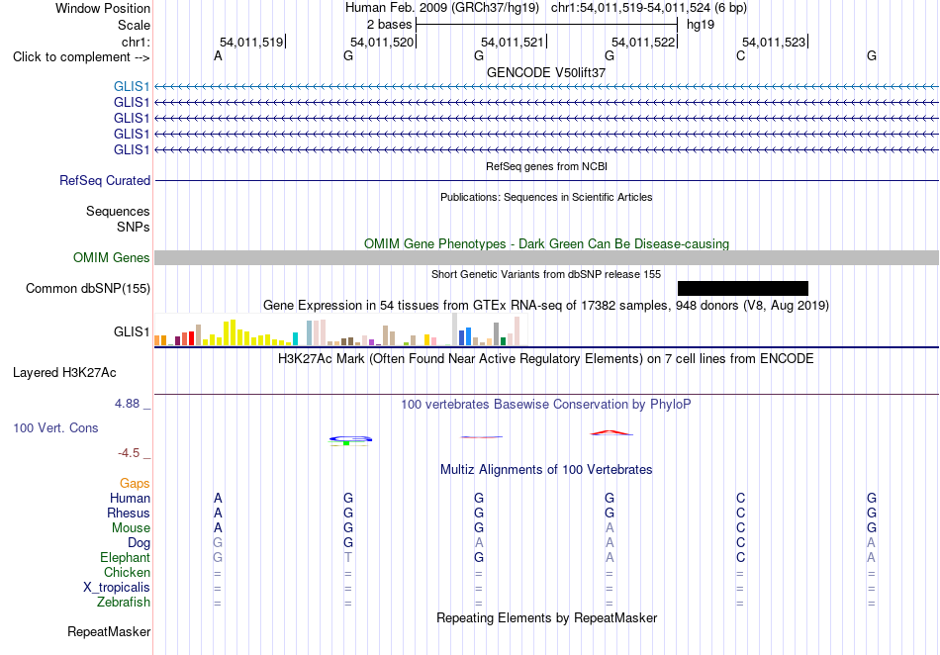Click the Layered H3K27Ac track label
Screen dimensions: 940x655
(64, 373)
